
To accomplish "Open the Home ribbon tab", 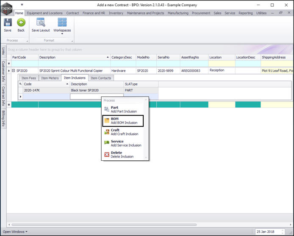I will click(19, 13).
